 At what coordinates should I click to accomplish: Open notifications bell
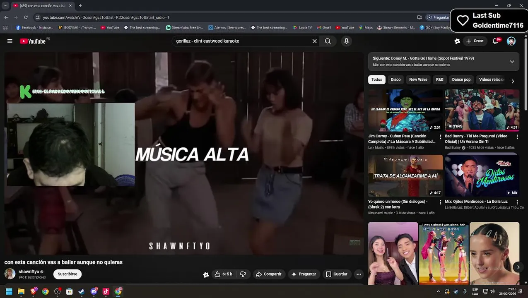(x=495, y=41)
